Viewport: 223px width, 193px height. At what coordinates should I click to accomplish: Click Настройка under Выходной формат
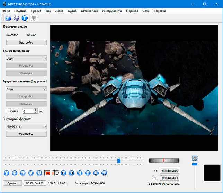tap(26, 134)
